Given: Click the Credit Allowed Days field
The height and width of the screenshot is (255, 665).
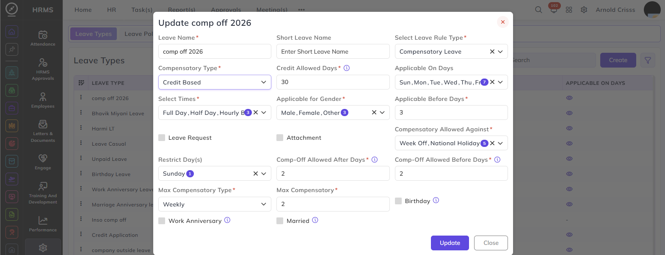Looking at the screenshot, I should pos(333,82).
